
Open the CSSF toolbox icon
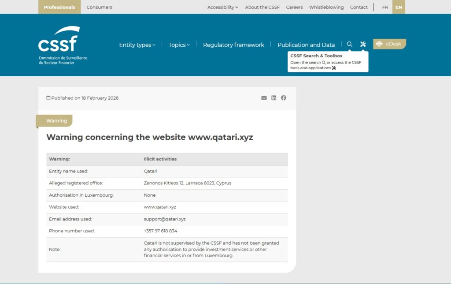pyautogui.click(x=363, y=44)
